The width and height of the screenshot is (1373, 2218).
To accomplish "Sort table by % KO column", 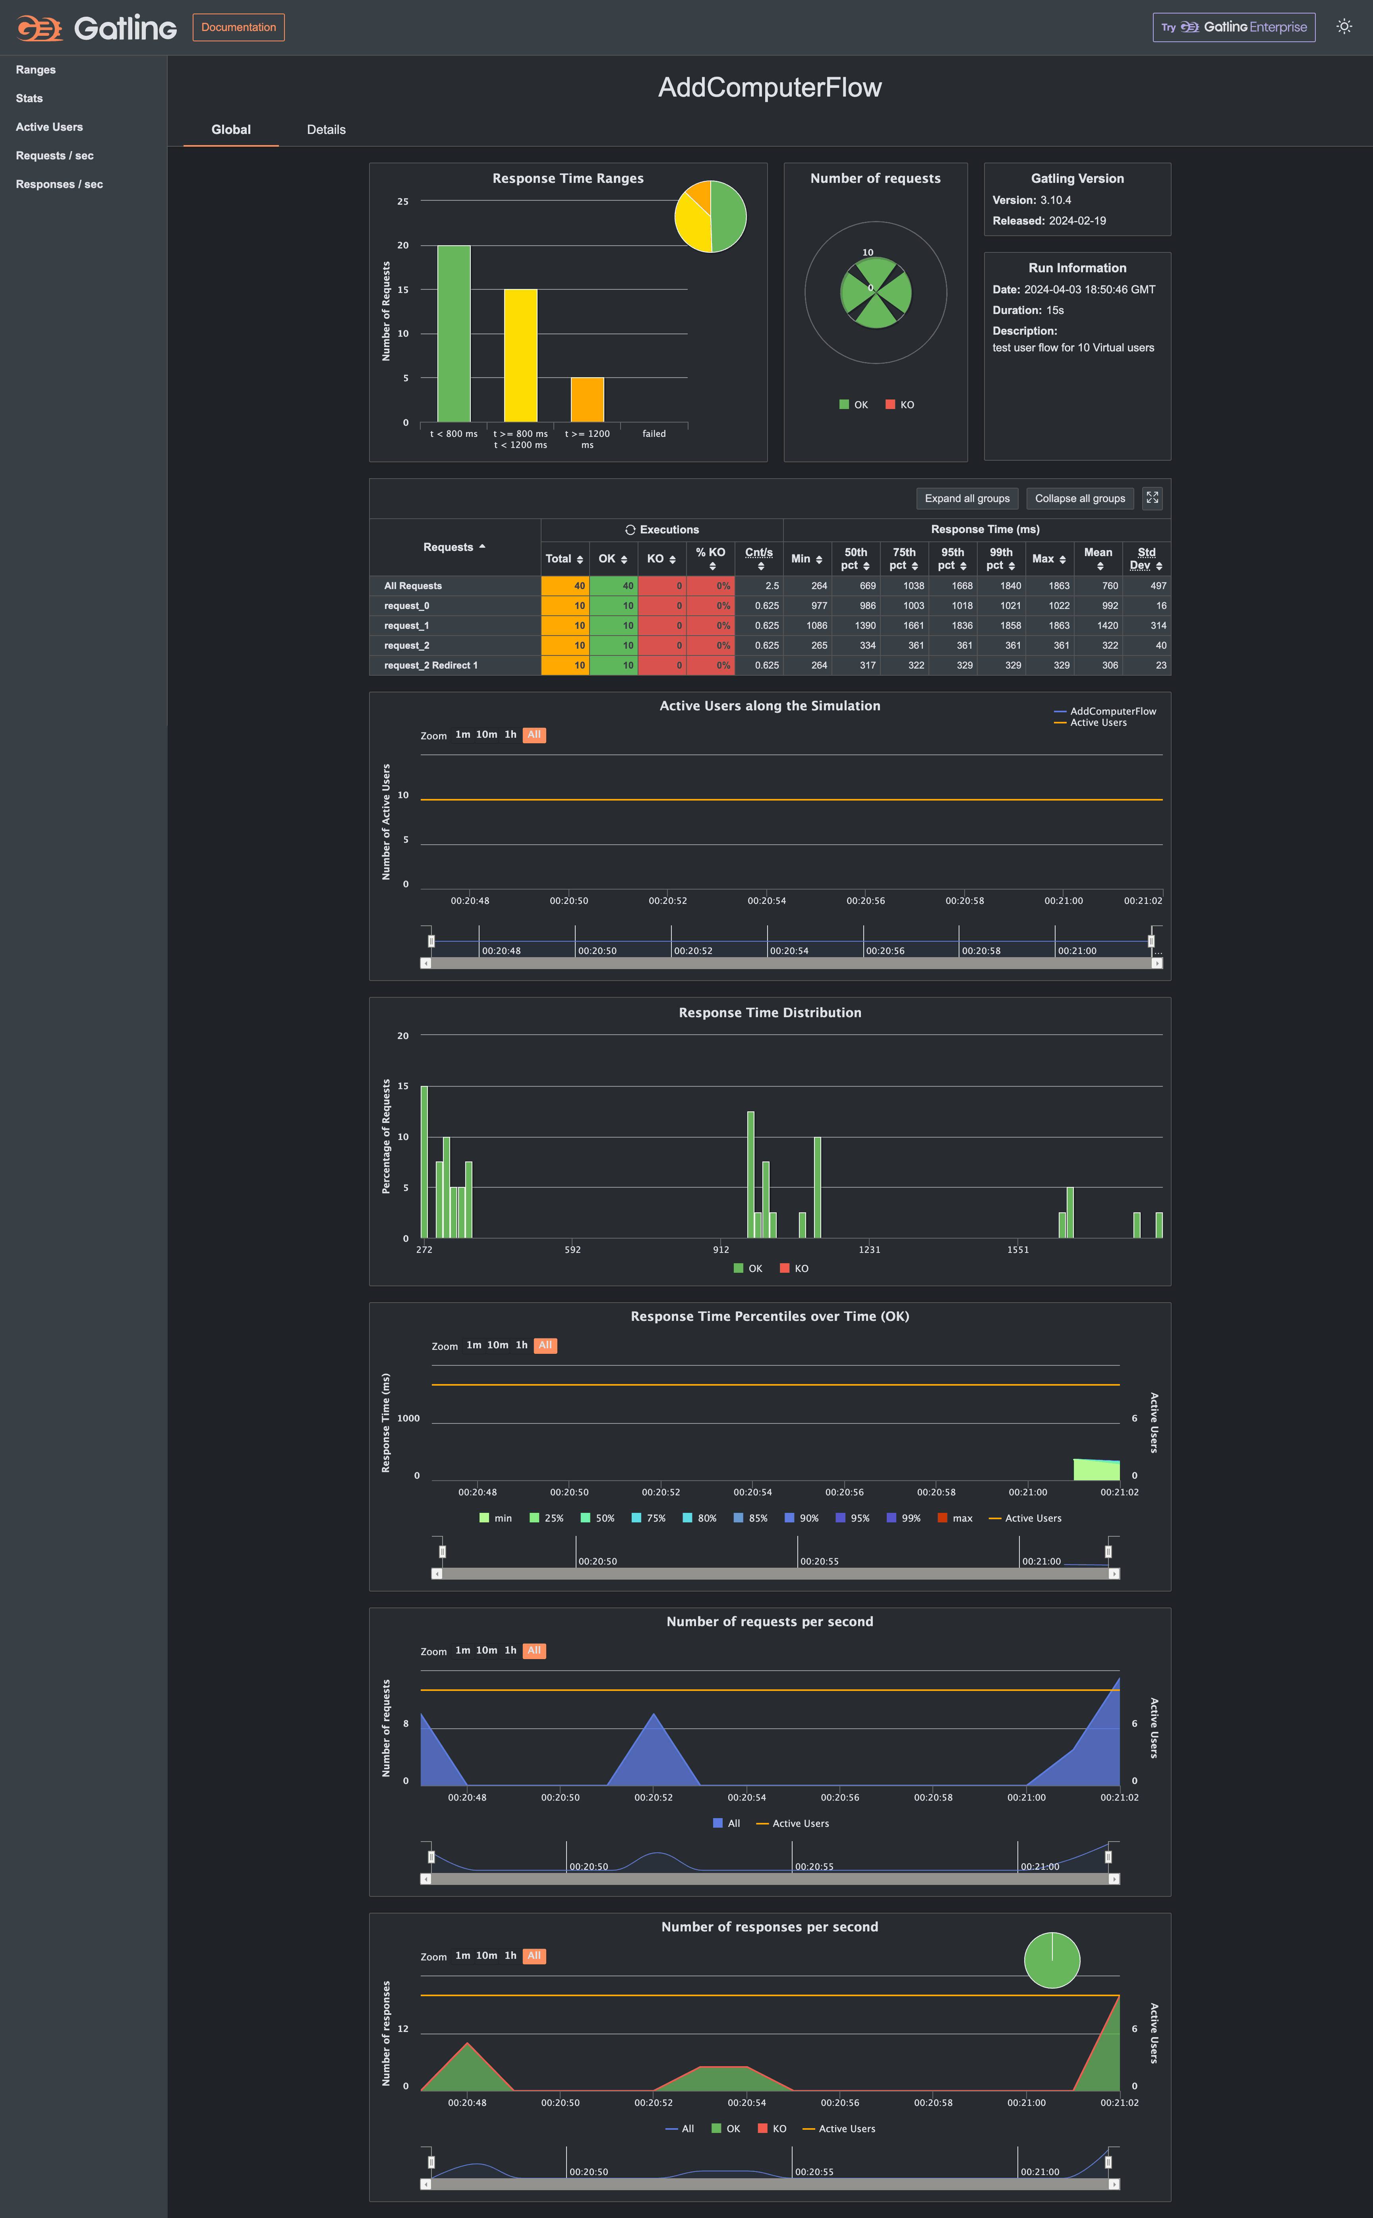I will tap(712, 566).
